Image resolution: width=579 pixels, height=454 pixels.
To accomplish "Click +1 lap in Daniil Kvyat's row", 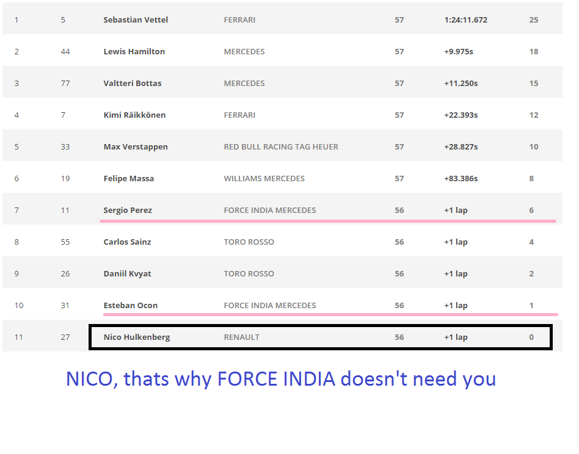I will click(456, 273).
